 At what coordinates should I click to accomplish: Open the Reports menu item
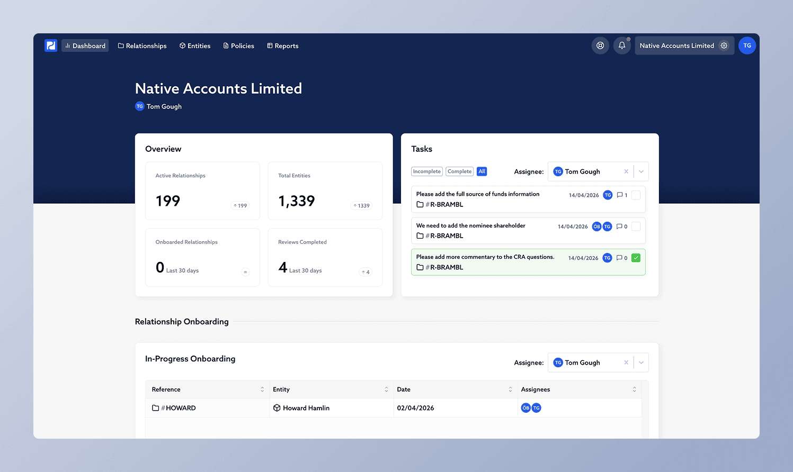point(283,46)
